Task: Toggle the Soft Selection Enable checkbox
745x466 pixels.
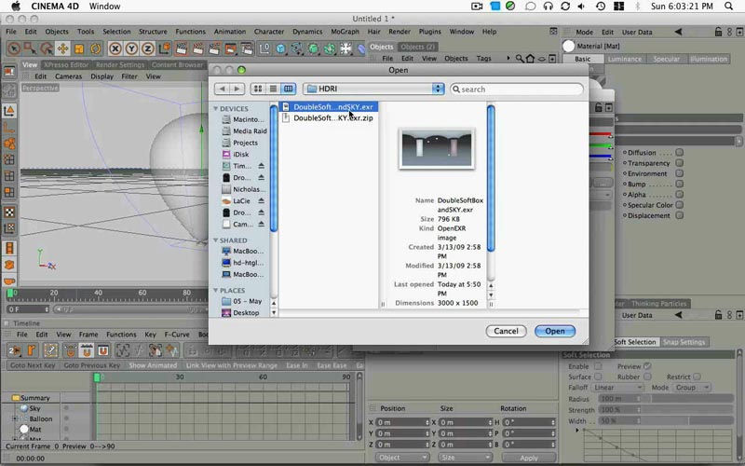Action: [598, 366]
